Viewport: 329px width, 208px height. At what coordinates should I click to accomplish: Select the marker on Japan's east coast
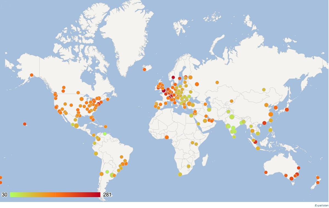click(287, 109)
